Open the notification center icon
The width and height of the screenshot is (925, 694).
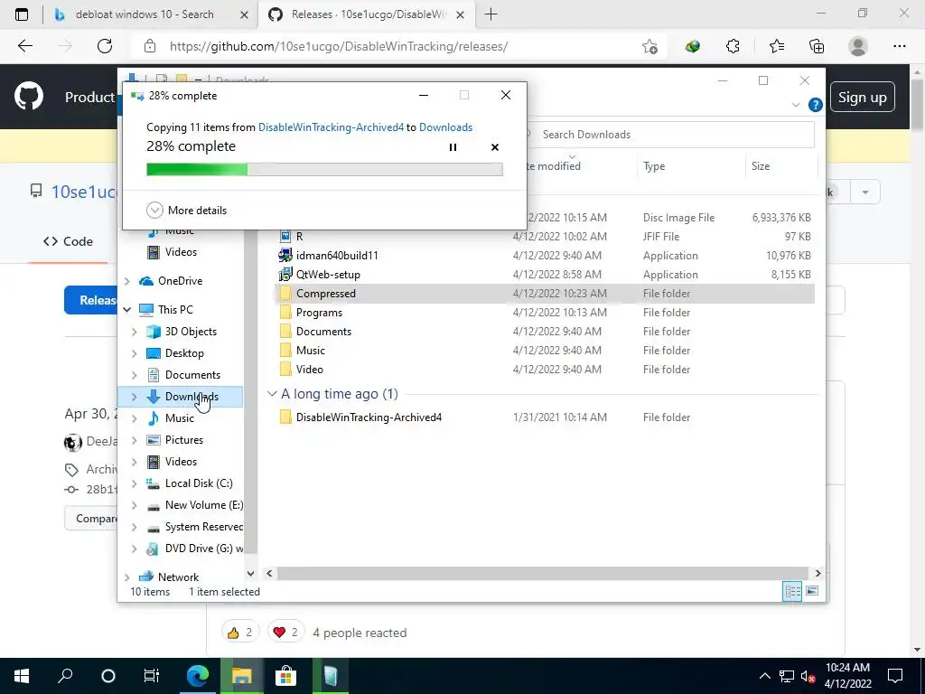[895, 676]
